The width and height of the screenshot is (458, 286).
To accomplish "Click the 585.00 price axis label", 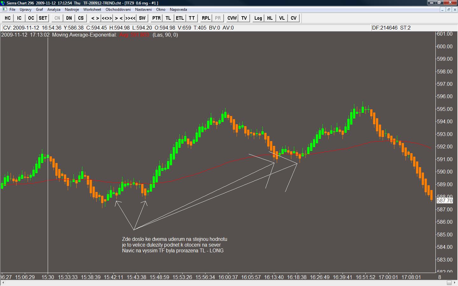I will click(445, 235).
